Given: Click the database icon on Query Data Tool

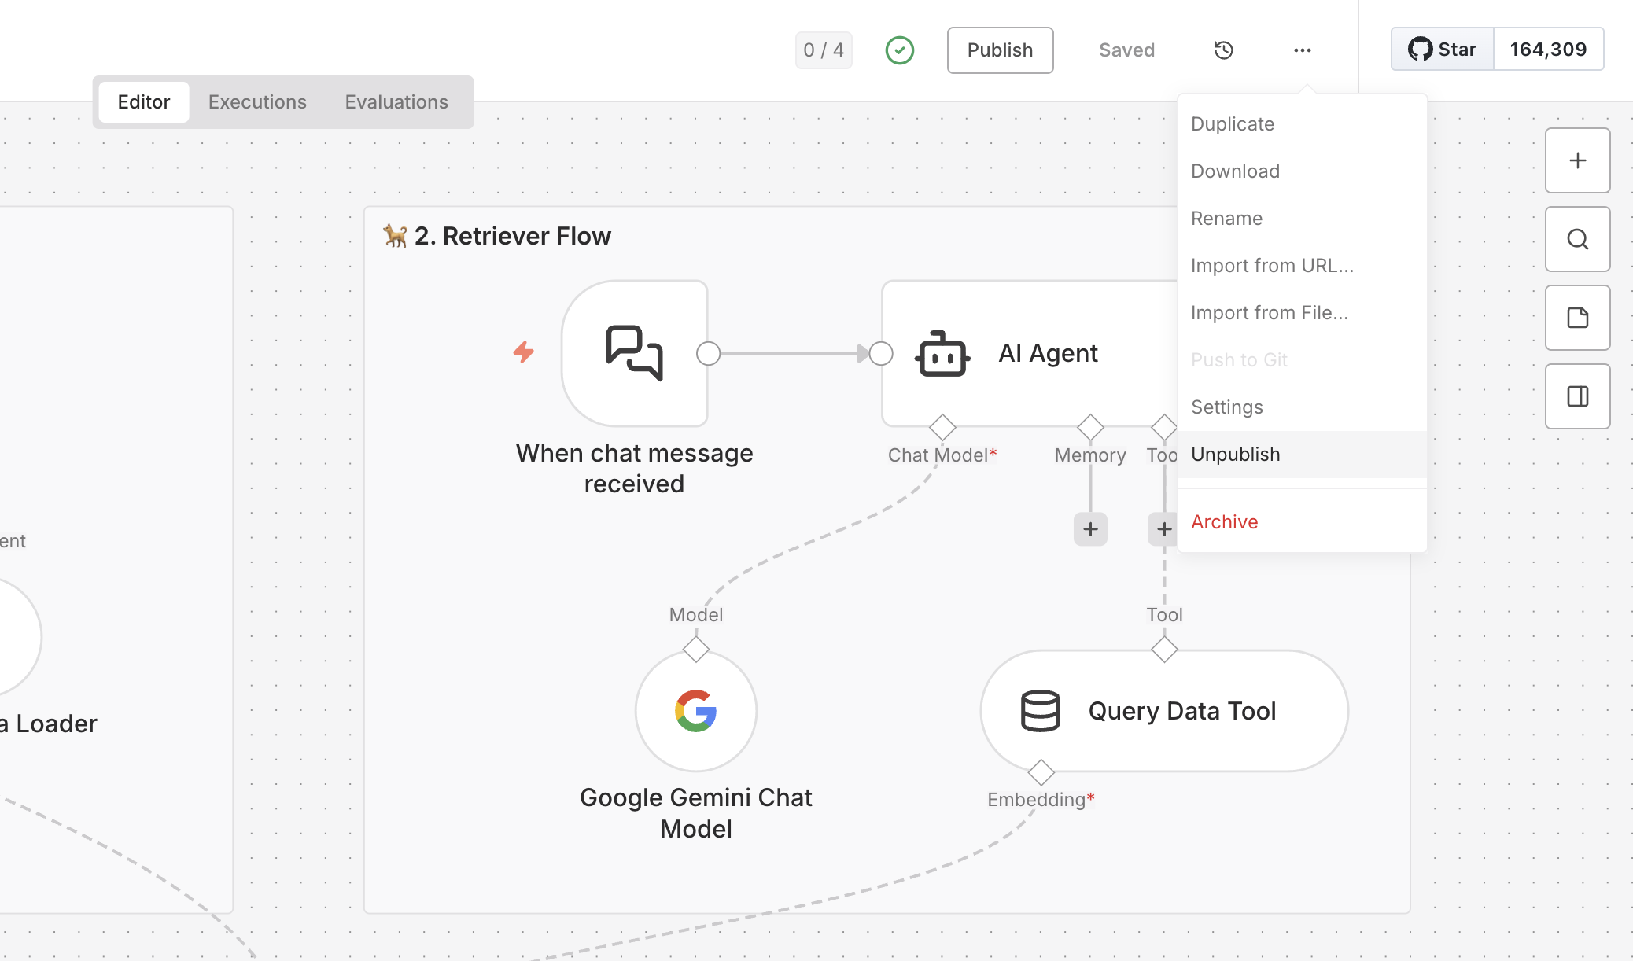Looking at the screenshot, I should (x=1040, y=710).
